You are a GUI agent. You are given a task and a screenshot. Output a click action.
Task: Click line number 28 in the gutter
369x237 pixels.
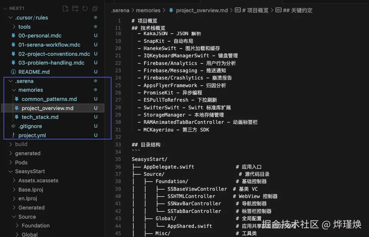(118, 107)
